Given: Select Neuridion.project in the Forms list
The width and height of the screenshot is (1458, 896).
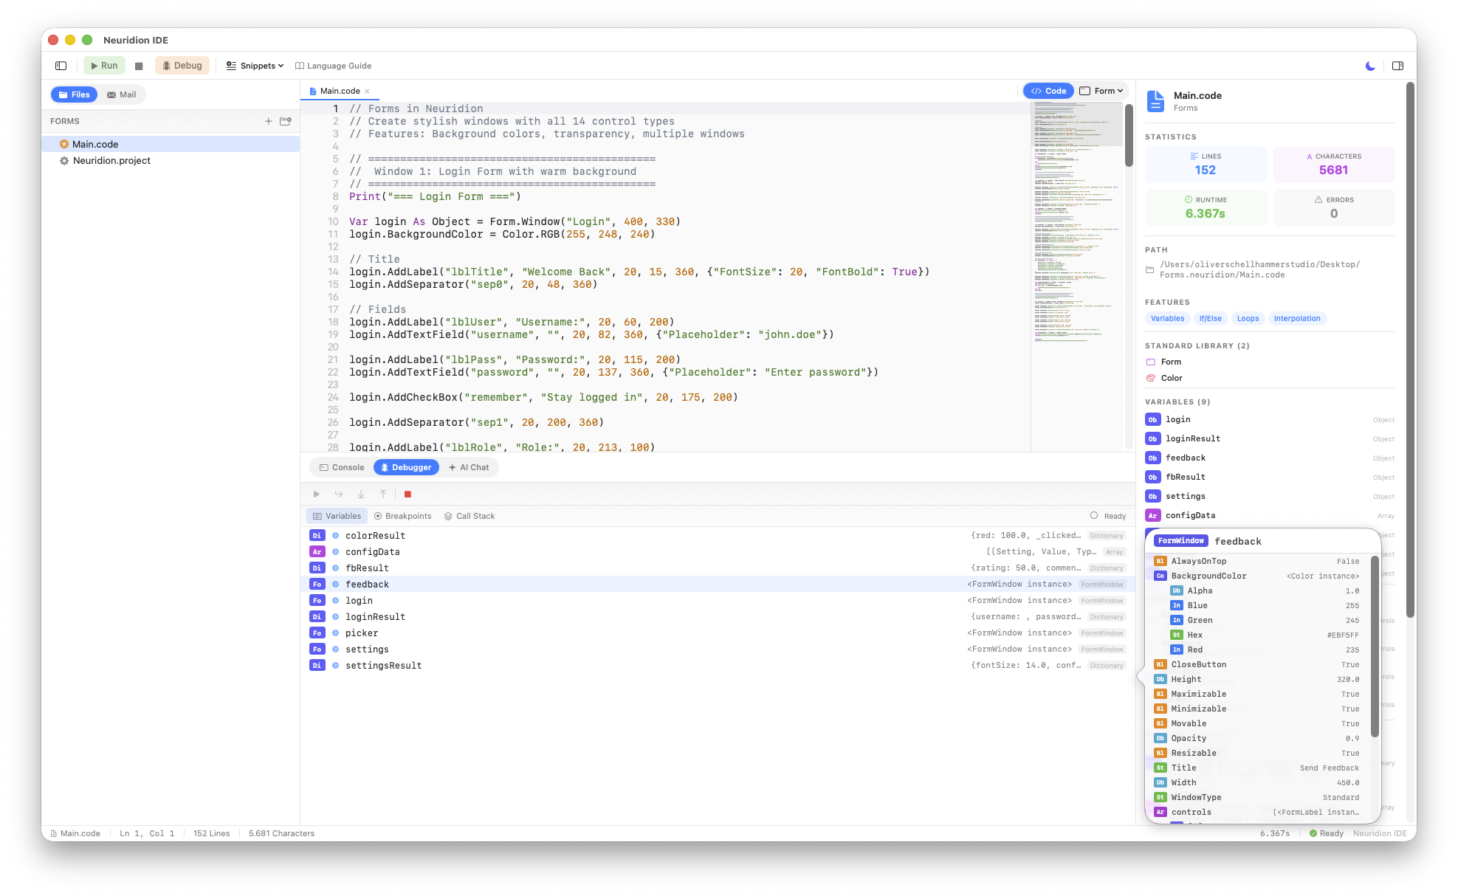Looking at the screenshot, I should (109, 160).
